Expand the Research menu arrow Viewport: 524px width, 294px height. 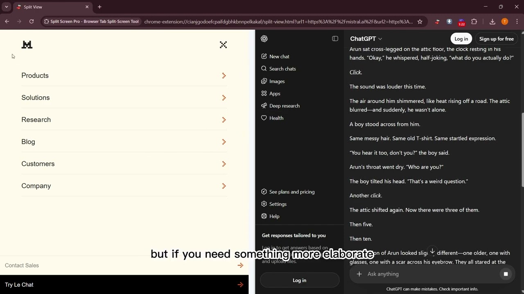click(224, 120)
